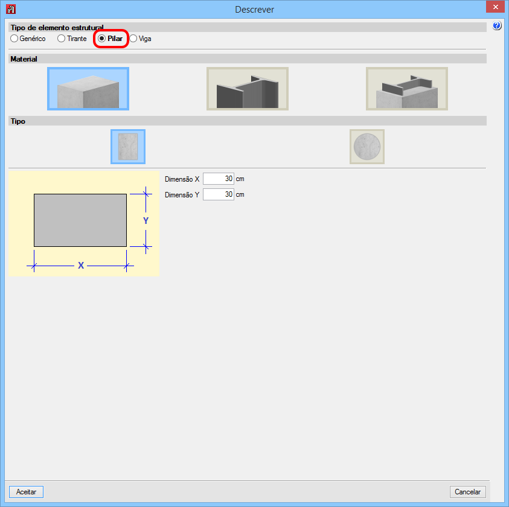Viewport: 509px width, 507px height.
Task: Choose the Tirante element type
Action: click(72, 39)
